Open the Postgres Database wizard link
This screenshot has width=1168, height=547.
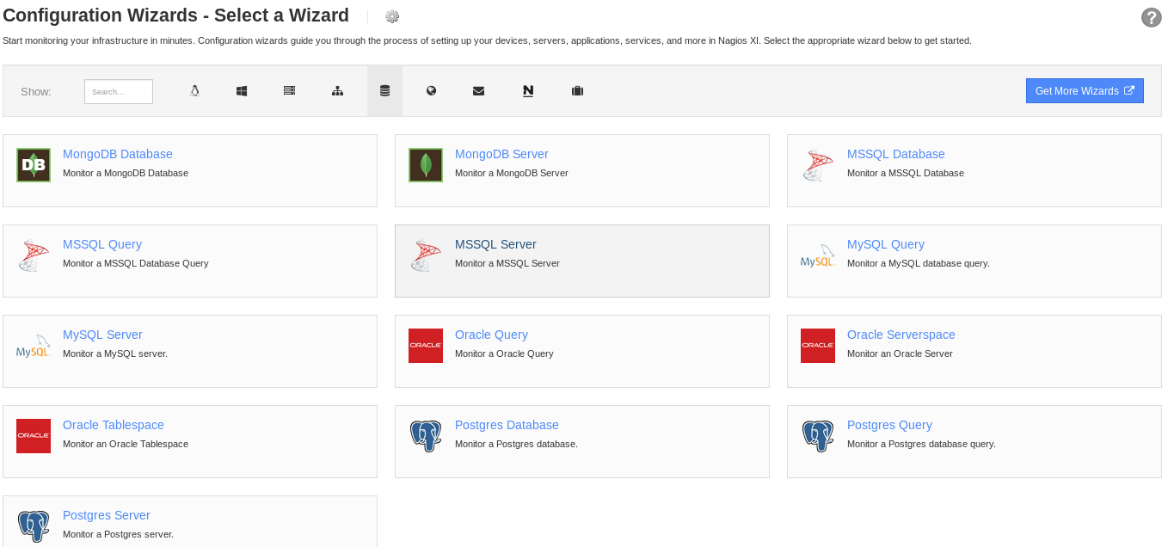tap(507, 425)
